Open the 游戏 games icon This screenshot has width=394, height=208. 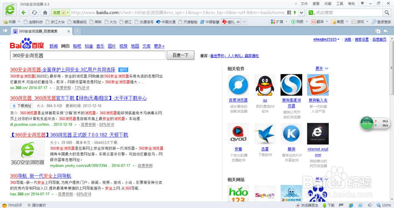[354, 22]
